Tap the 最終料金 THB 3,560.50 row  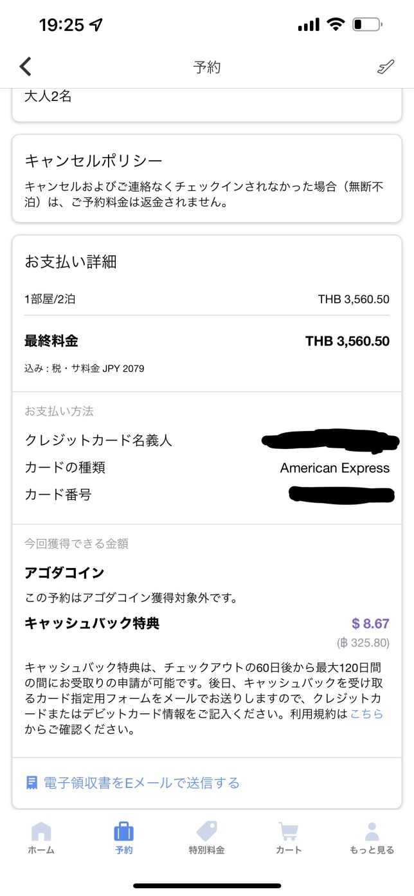coord(207,341)
